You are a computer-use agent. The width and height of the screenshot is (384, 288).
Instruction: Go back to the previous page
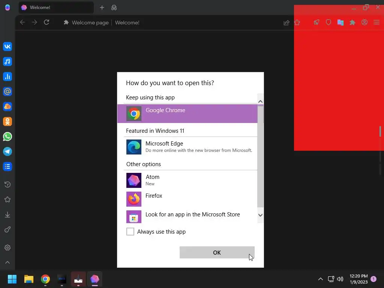[x=22, y=22]
